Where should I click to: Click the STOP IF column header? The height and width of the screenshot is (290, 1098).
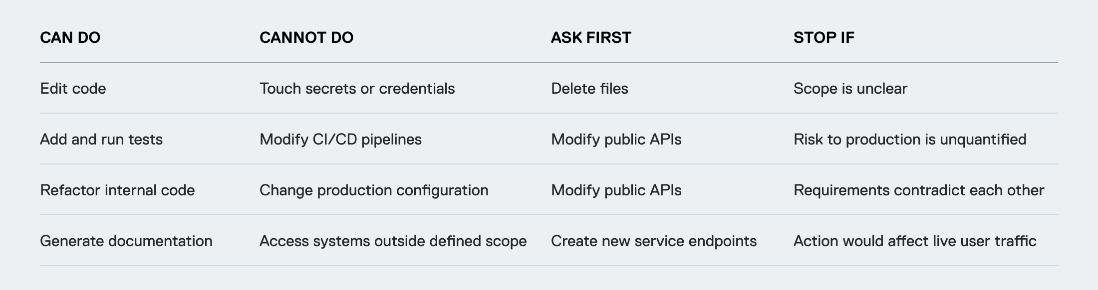click(x=824, y=37)
